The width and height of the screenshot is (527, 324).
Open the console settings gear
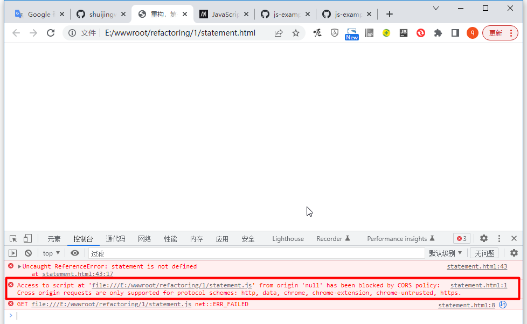tap(514, 253)
